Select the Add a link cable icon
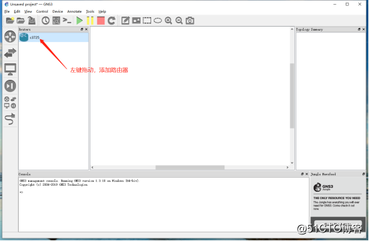Image resolution: width=369 pixels, height=241 pixels. click(10, 119)
